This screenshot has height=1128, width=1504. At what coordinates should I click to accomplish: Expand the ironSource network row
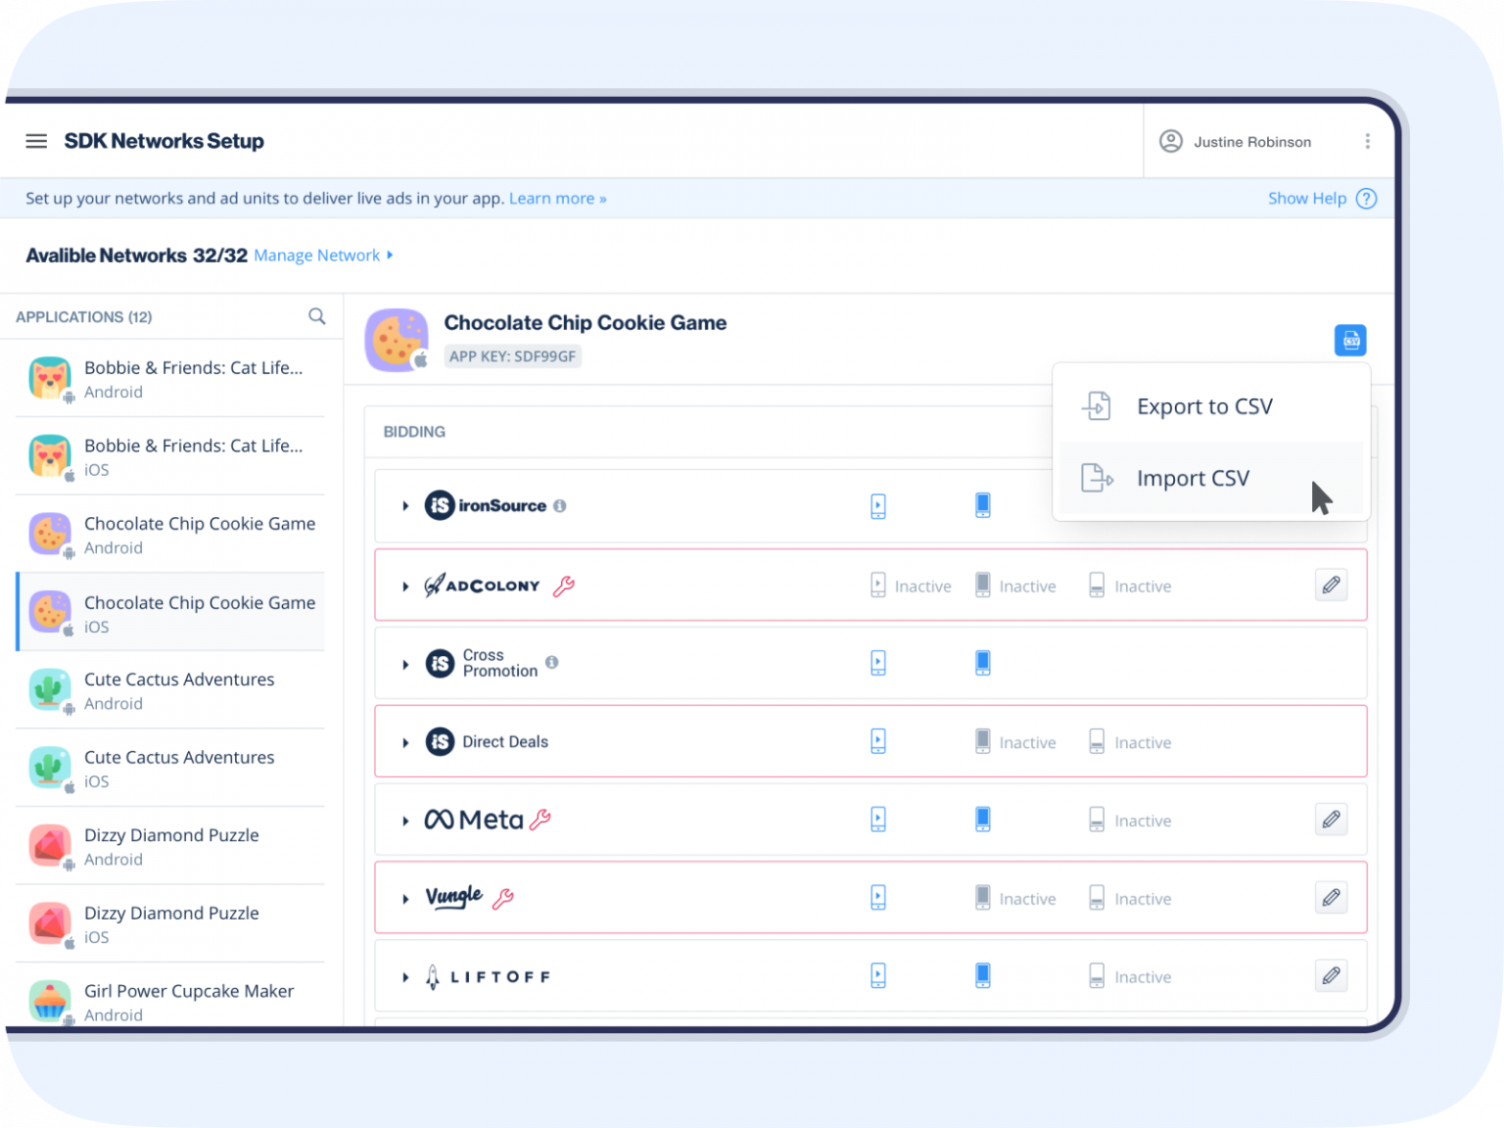point(405,506)
